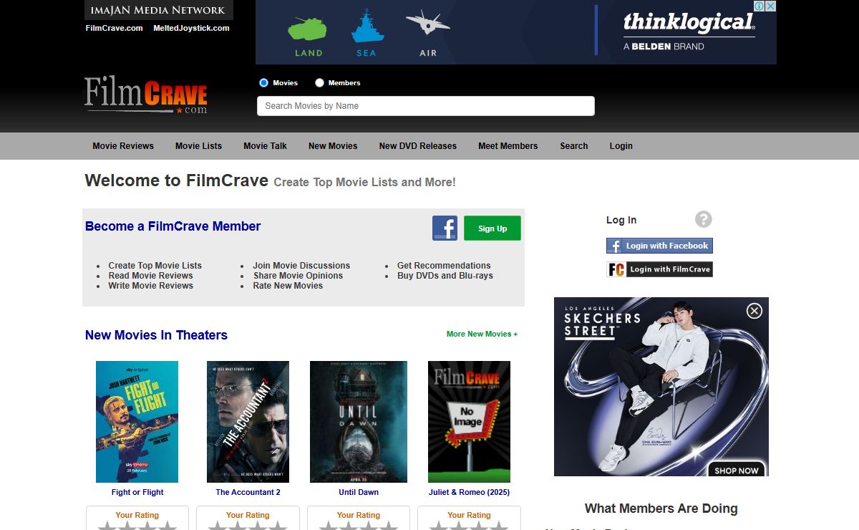The image size is (859, 530).
Task: Go to New DVD Releases menu item
Action: [x=417, y=146]
